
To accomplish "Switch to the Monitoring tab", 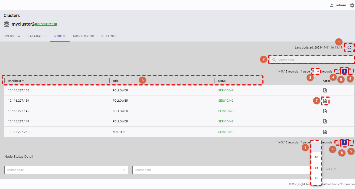I will (x=84, y=36).
